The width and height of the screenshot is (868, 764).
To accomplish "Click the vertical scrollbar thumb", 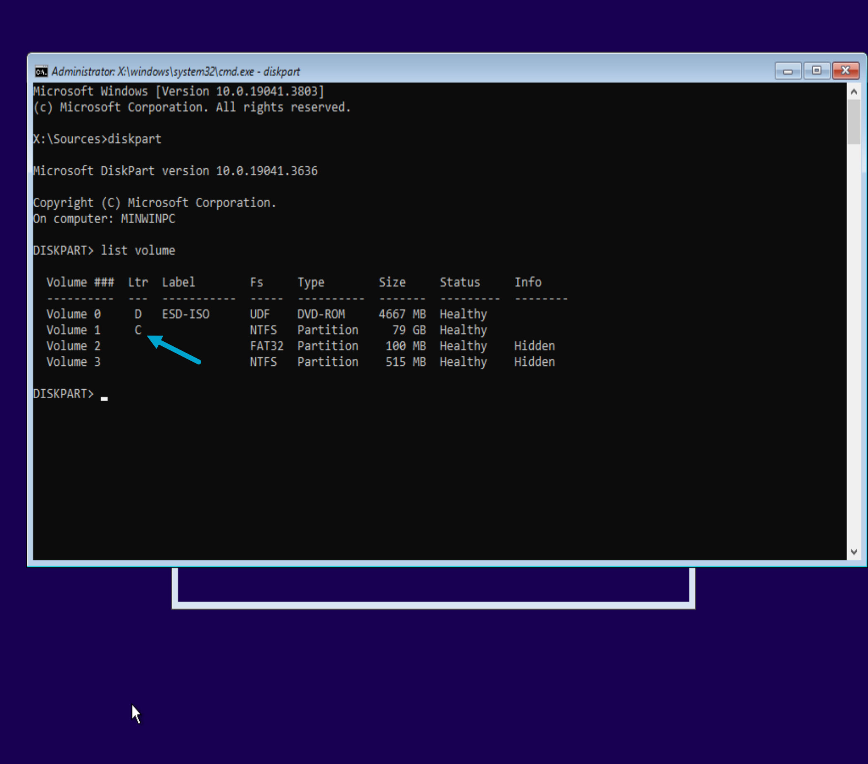I will coord(854,122).
